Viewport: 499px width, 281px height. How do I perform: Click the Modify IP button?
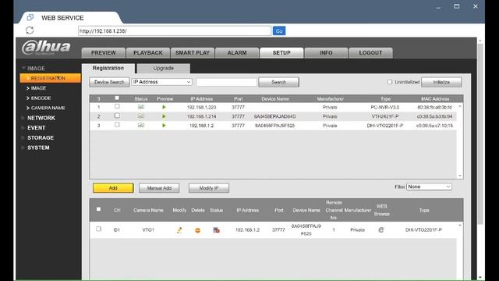[209, 188]
